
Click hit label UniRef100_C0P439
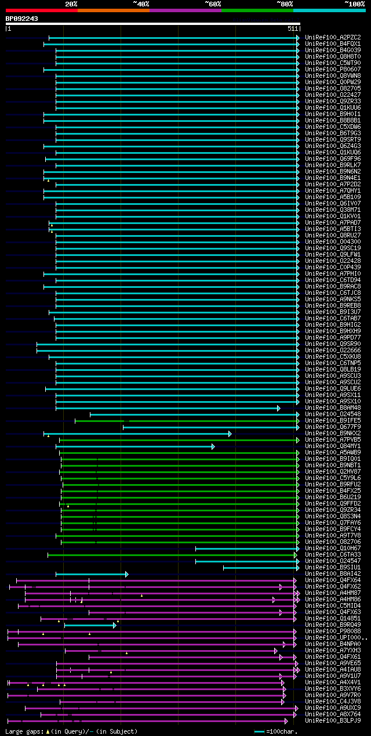click(x=333, y=267)
